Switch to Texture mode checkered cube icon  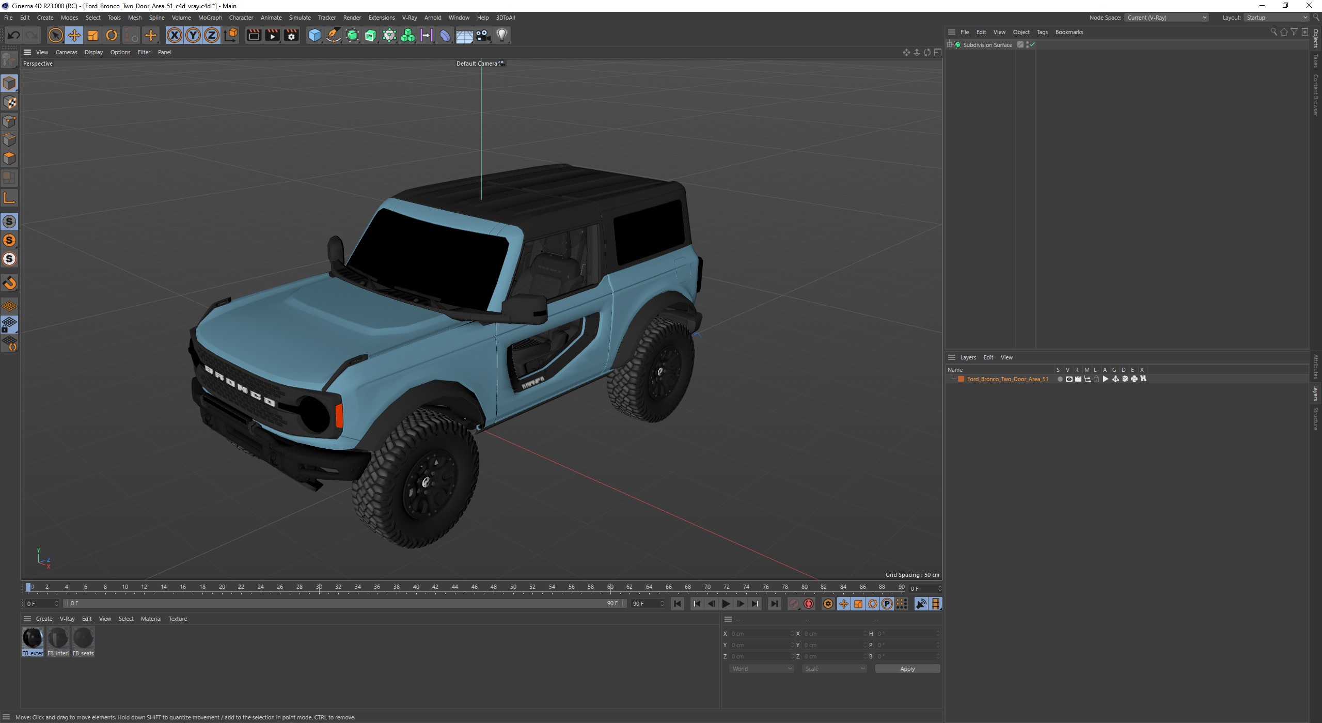tap(9, 102)
